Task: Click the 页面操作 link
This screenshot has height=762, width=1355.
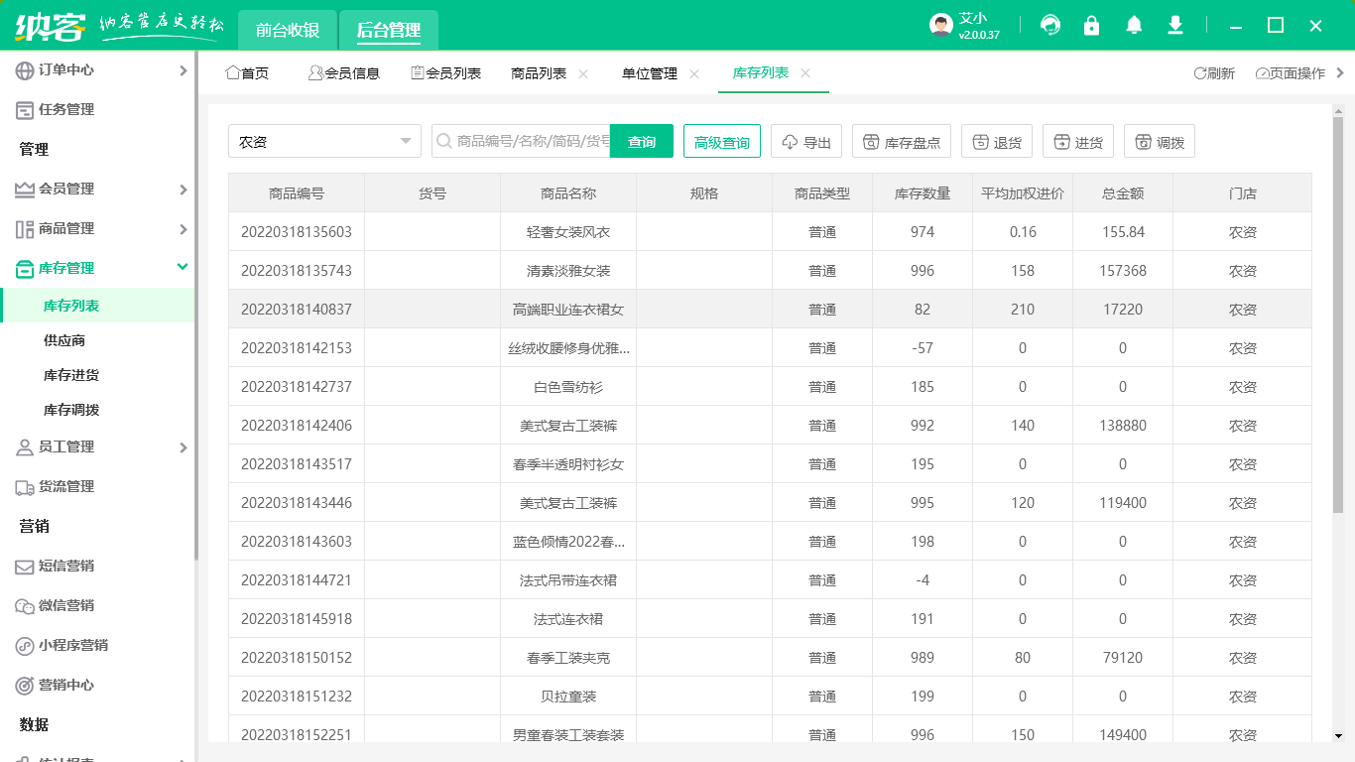Action: (x=1290, y=73)
